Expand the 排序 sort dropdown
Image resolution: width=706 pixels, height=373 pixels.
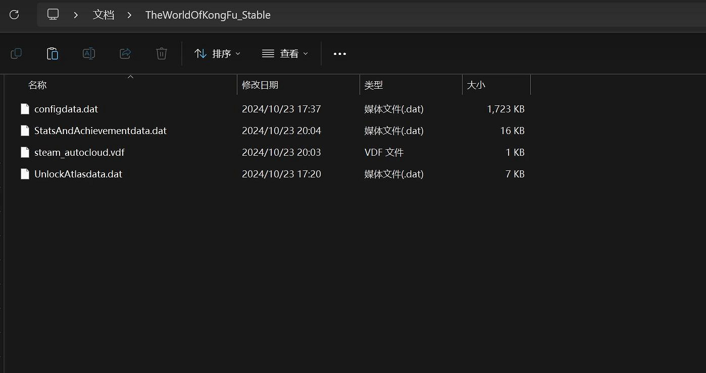tap(218, 53)
